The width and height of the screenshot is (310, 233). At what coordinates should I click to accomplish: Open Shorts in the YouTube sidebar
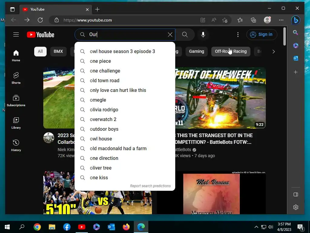[x=16, y=78]
